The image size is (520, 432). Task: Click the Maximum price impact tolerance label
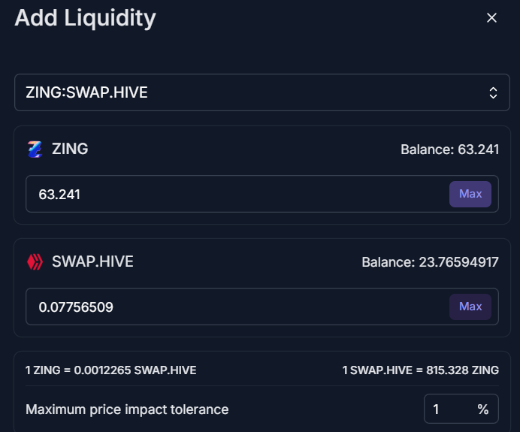click(127, 409)
